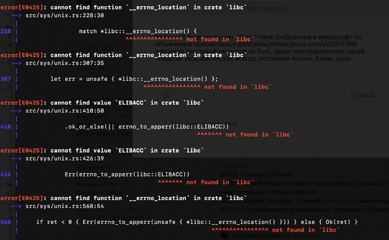Open the TOS footer link
The height and width of the screenshot is (240, 389).
pyautogui.click(x=114, y=218)
